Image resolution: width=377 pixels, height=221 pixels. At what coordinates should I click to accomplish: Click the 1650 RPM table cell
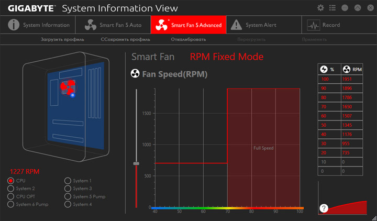(352, 107)
